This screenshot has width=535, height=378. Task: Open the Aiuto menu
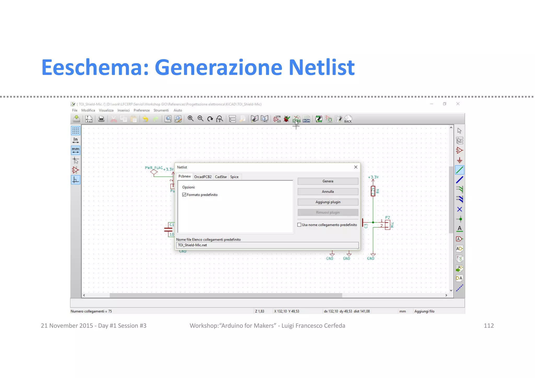(x=178, y=111)
